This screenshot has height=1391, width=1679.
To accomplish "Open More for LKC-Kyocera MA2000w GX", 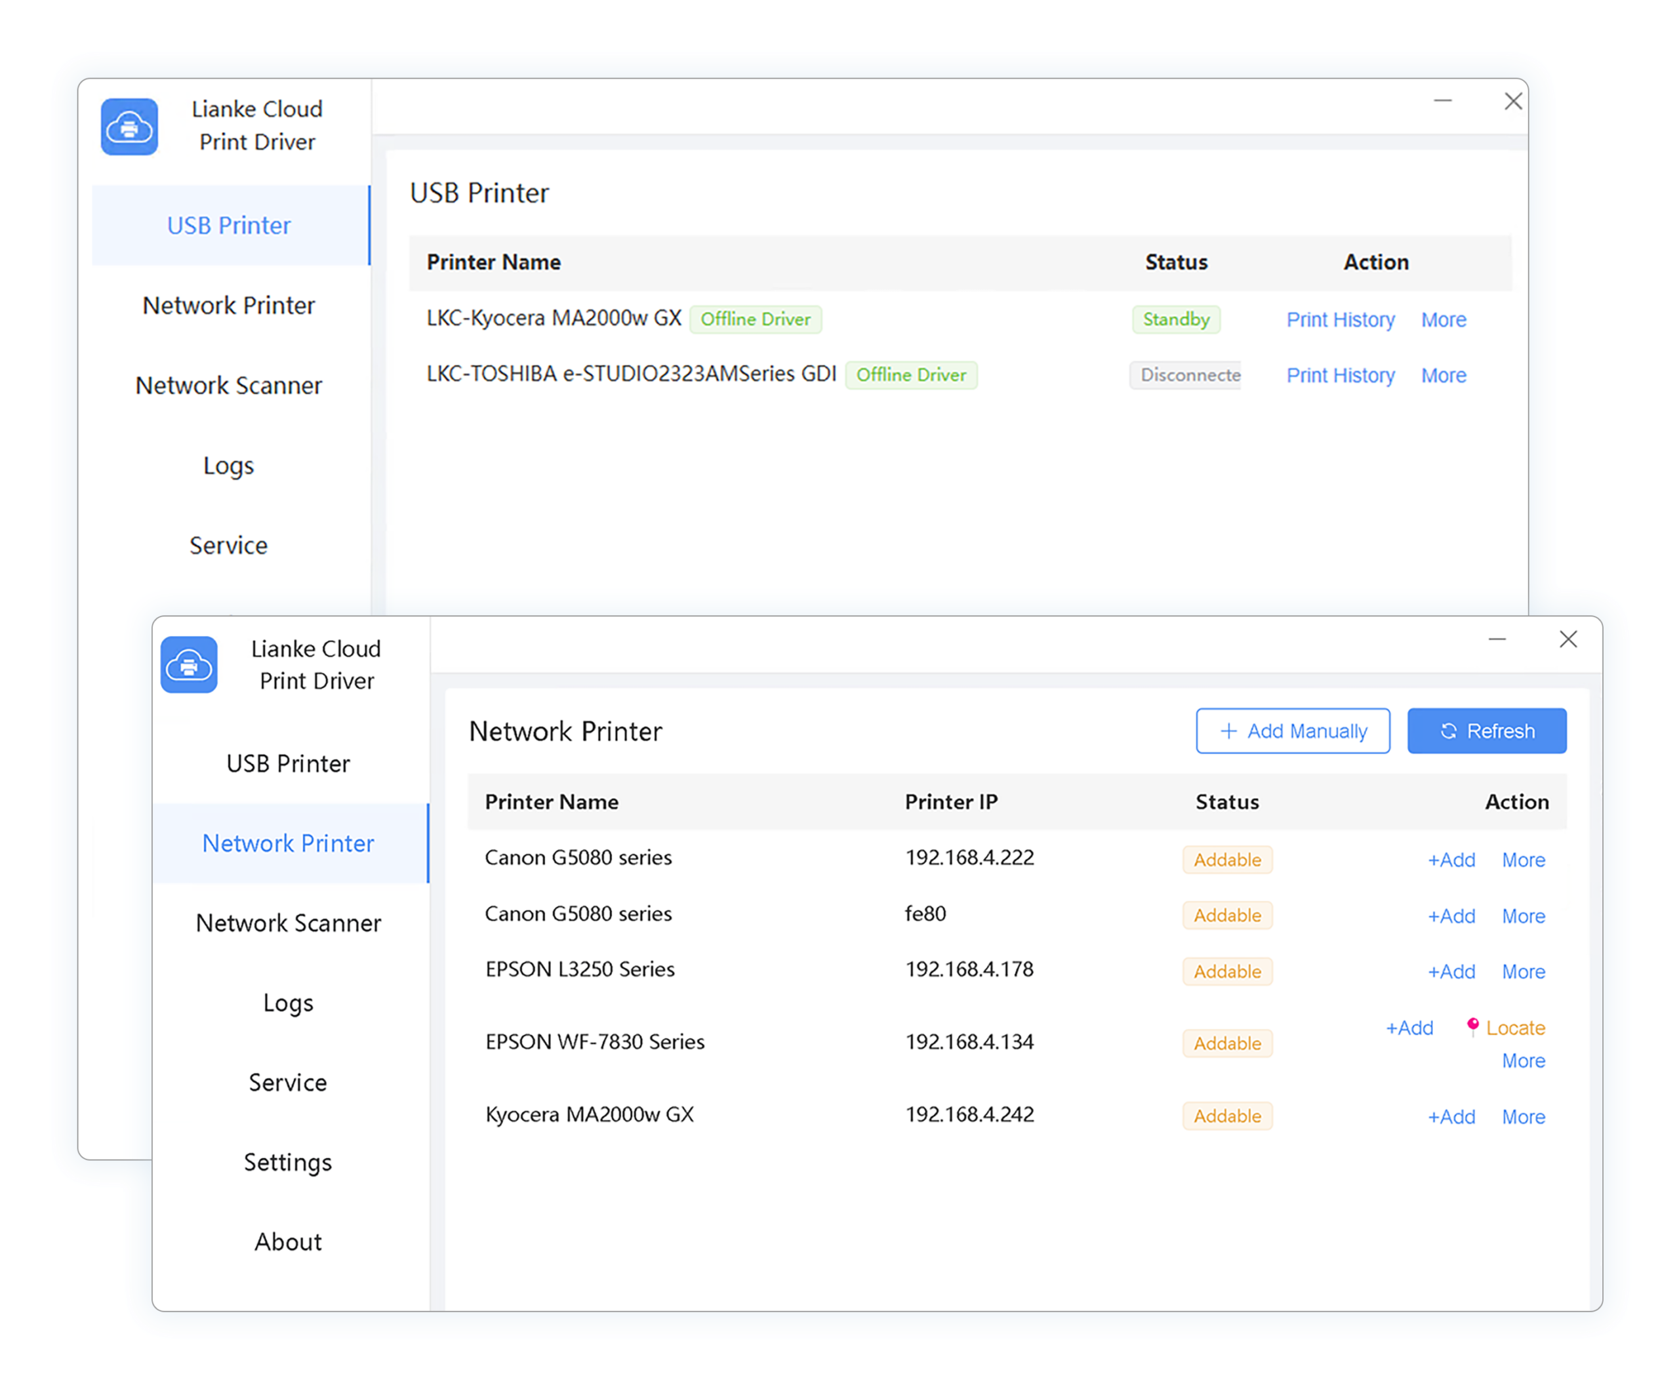I will coord(1443,320).
